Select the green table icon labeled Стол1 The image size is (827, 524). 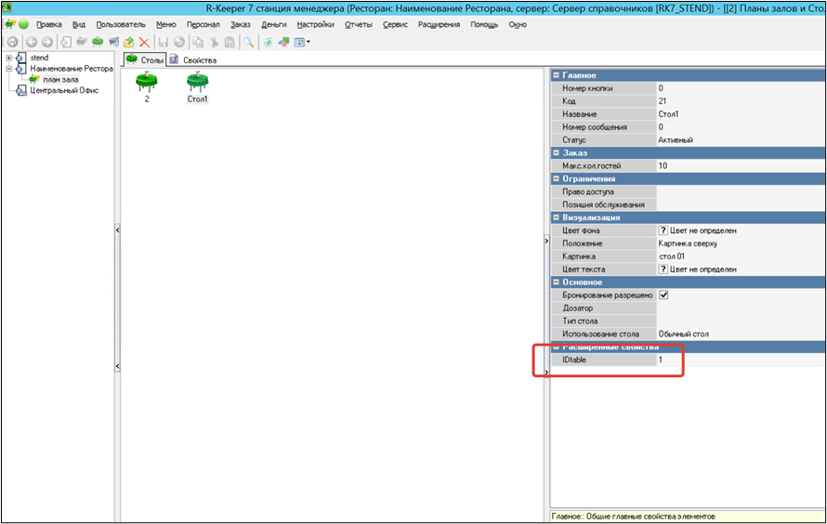point(197,84)
